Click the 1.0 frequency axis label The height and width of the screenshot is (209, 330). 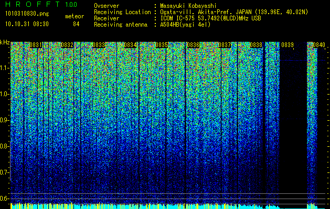(4, 94)
